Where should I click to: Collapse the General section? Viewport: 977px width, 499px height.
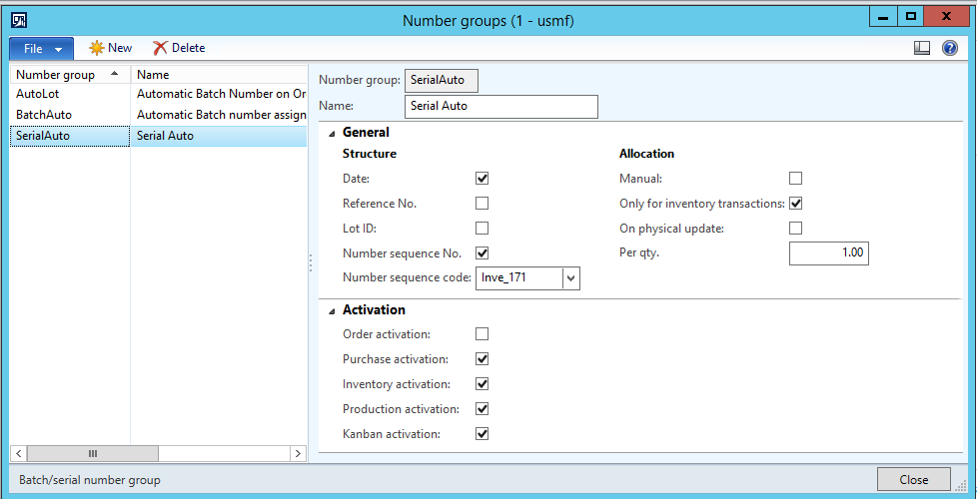pyautogui.click(x=332, y=133)
